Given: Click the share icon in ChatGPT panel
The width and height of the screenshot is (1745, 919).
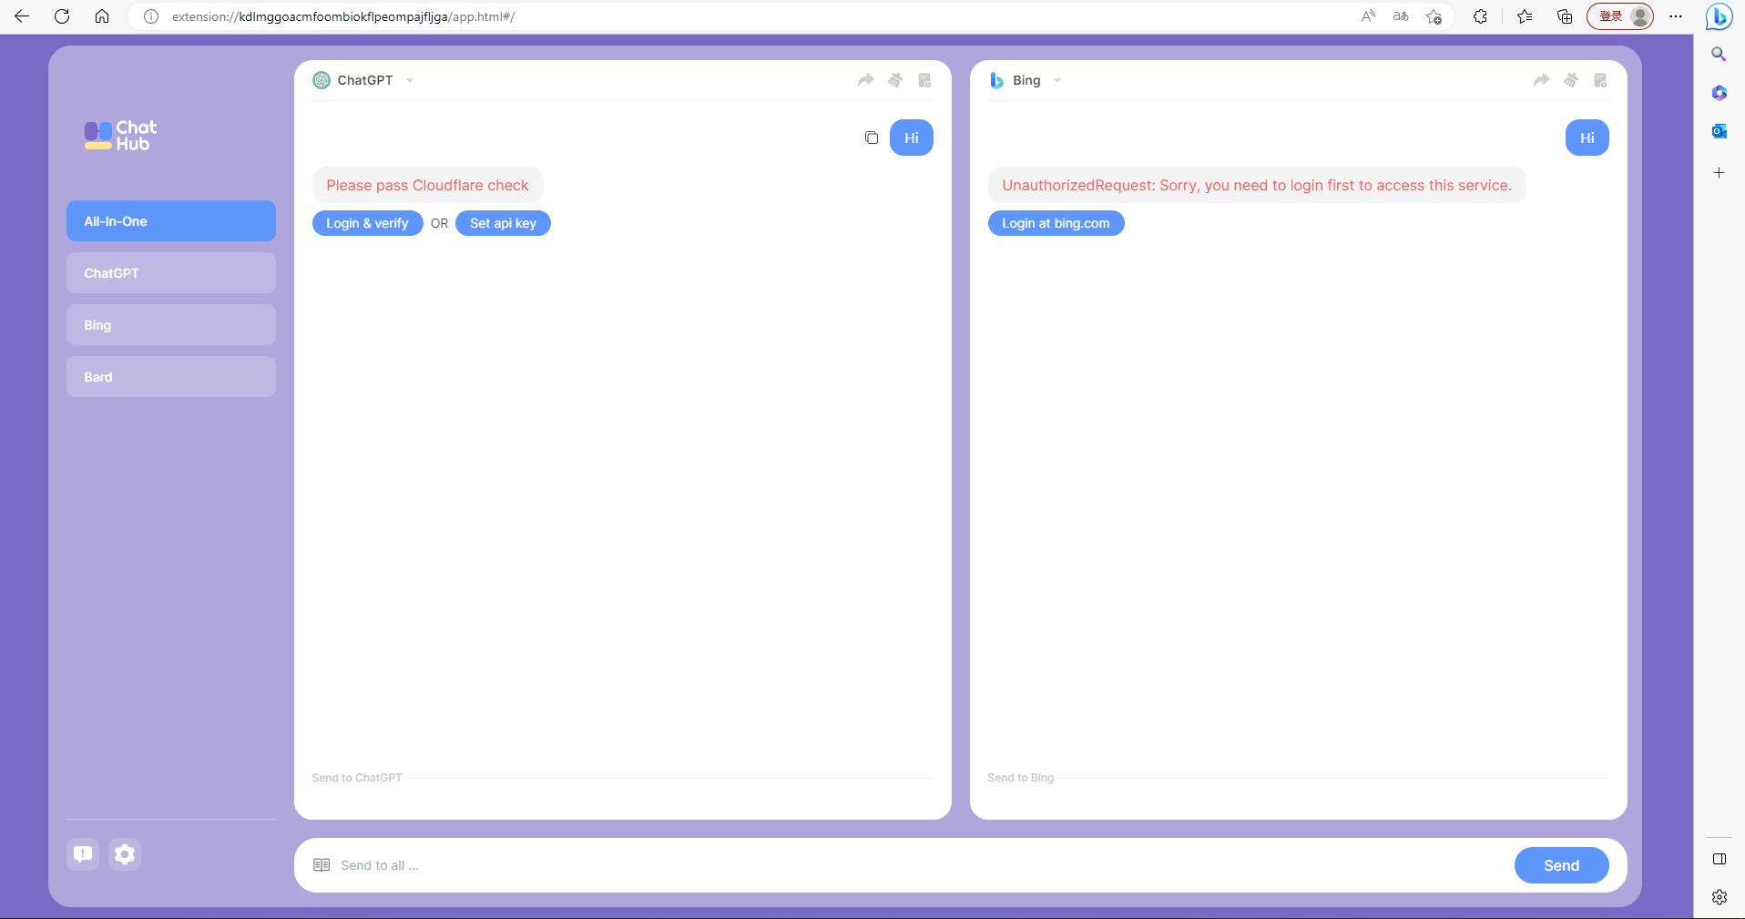Looking at the screenshot, I should (865, 80).
